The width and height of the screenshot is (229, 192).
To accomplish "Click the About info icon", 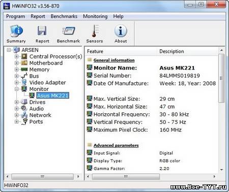I will pos(121,31).
